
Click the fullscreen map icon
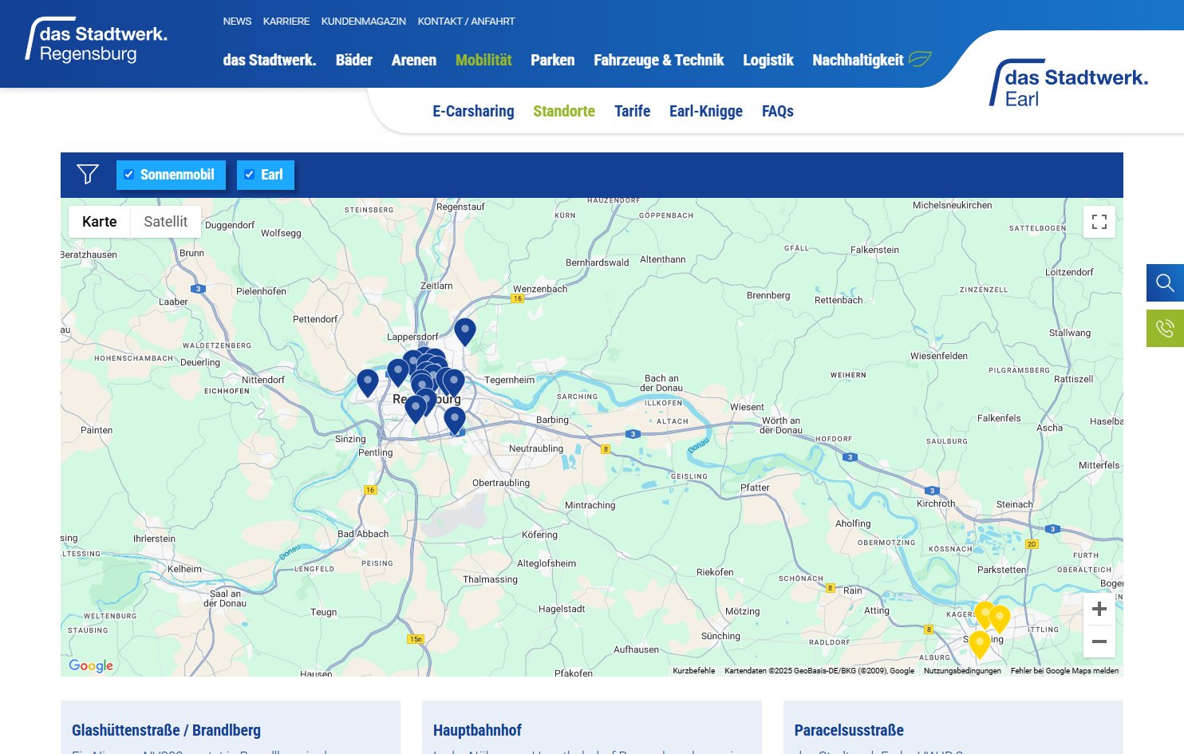click(x=1099, y=222)
